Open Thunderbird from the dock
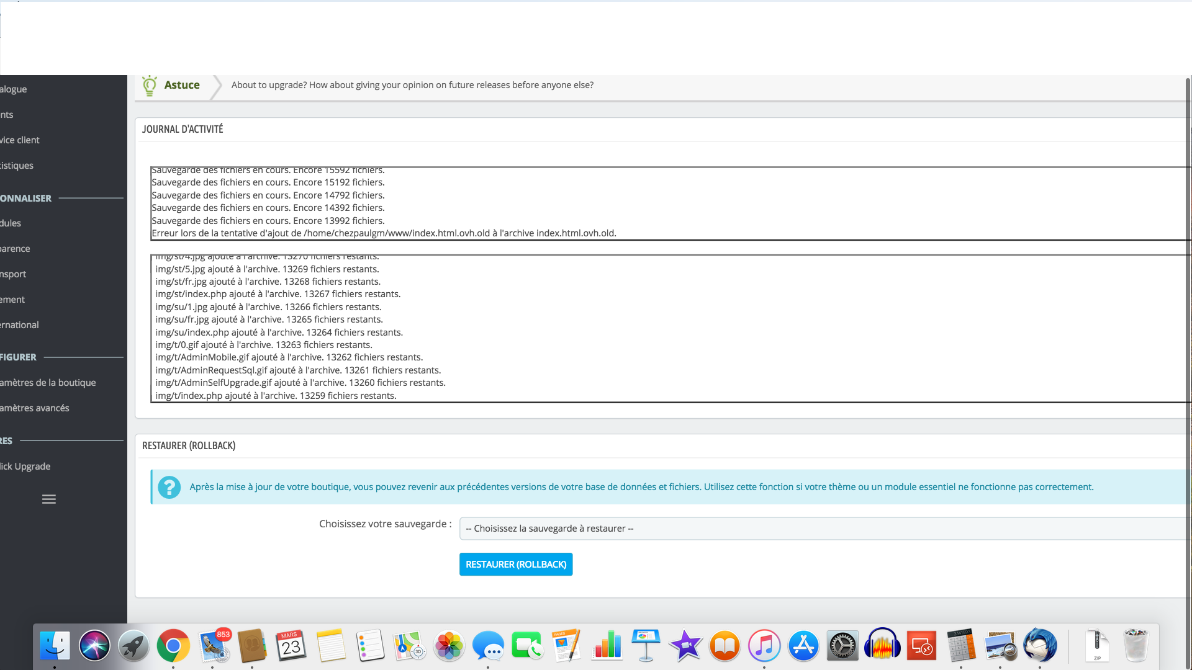 1040,646
